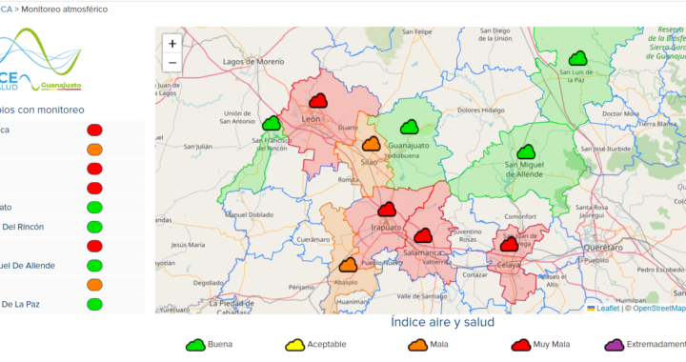Click the 'Mala' legend label

pos(439,345)
